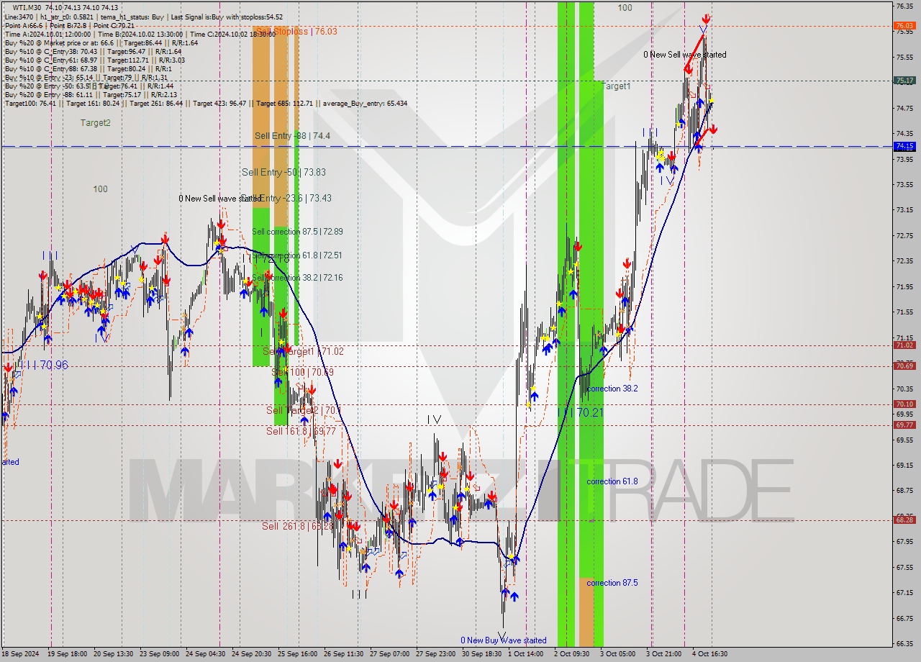Click the blue 'correction 87.5' label
921x662 pixels.
pos(612,583)
